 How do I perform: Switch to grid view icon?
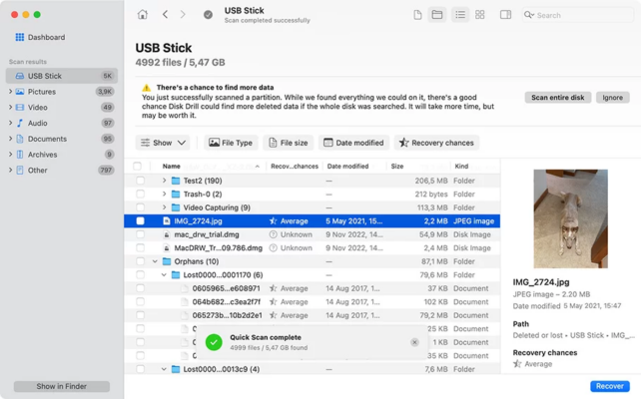480,15
